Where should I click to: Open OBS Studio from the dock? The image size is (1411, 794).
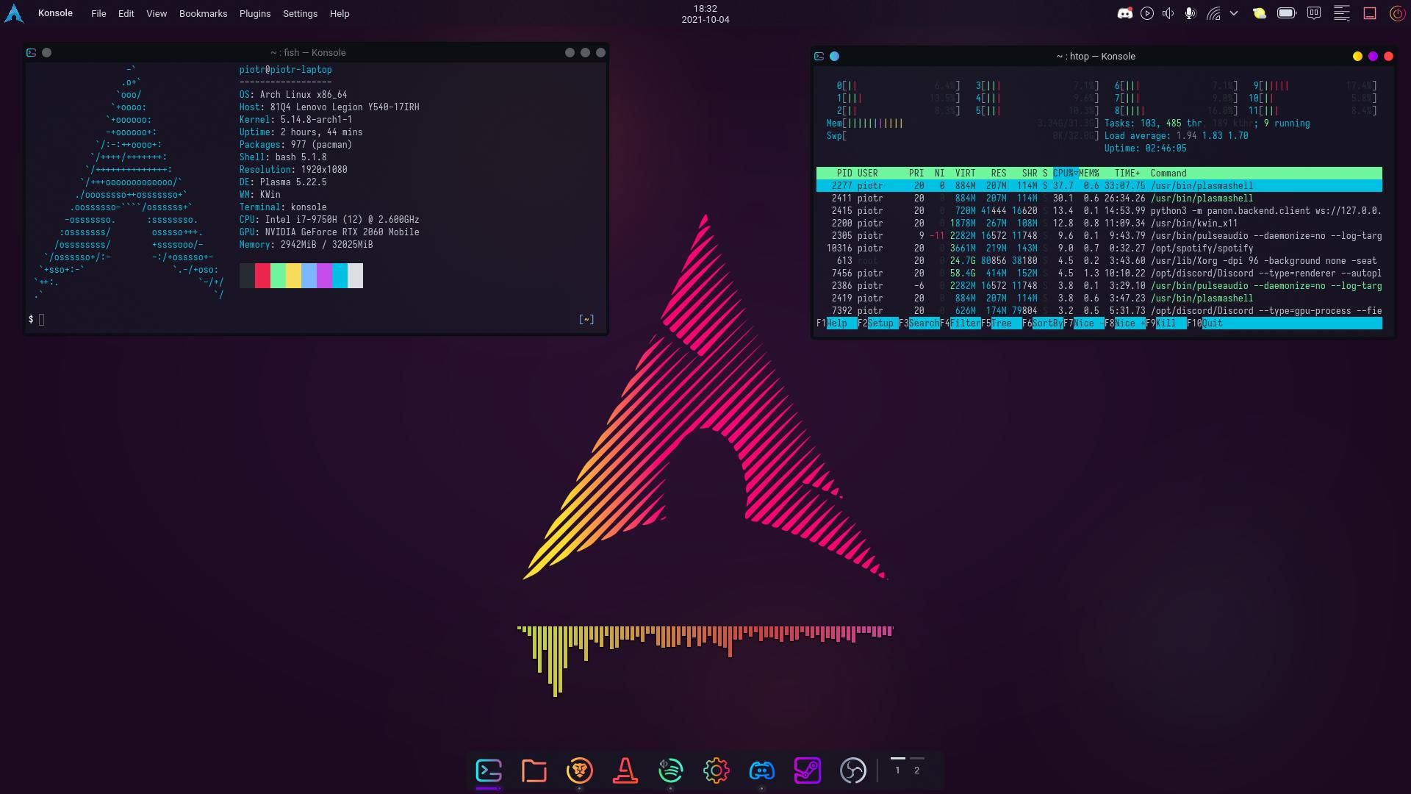tap(852, 770)
